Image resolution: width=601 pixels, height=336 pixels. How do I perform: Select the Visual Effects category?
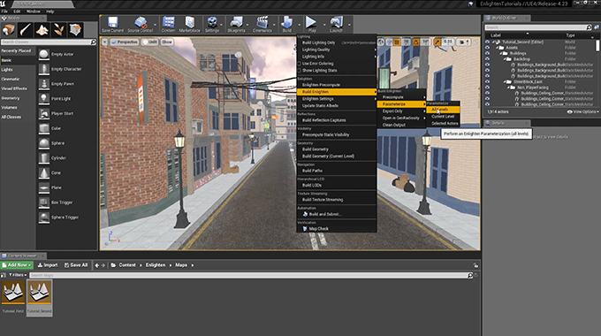(x=14, y=88)
